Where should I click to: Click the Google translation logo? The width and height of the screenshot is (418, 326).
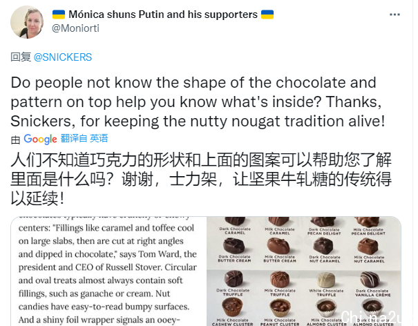[40, 139]
